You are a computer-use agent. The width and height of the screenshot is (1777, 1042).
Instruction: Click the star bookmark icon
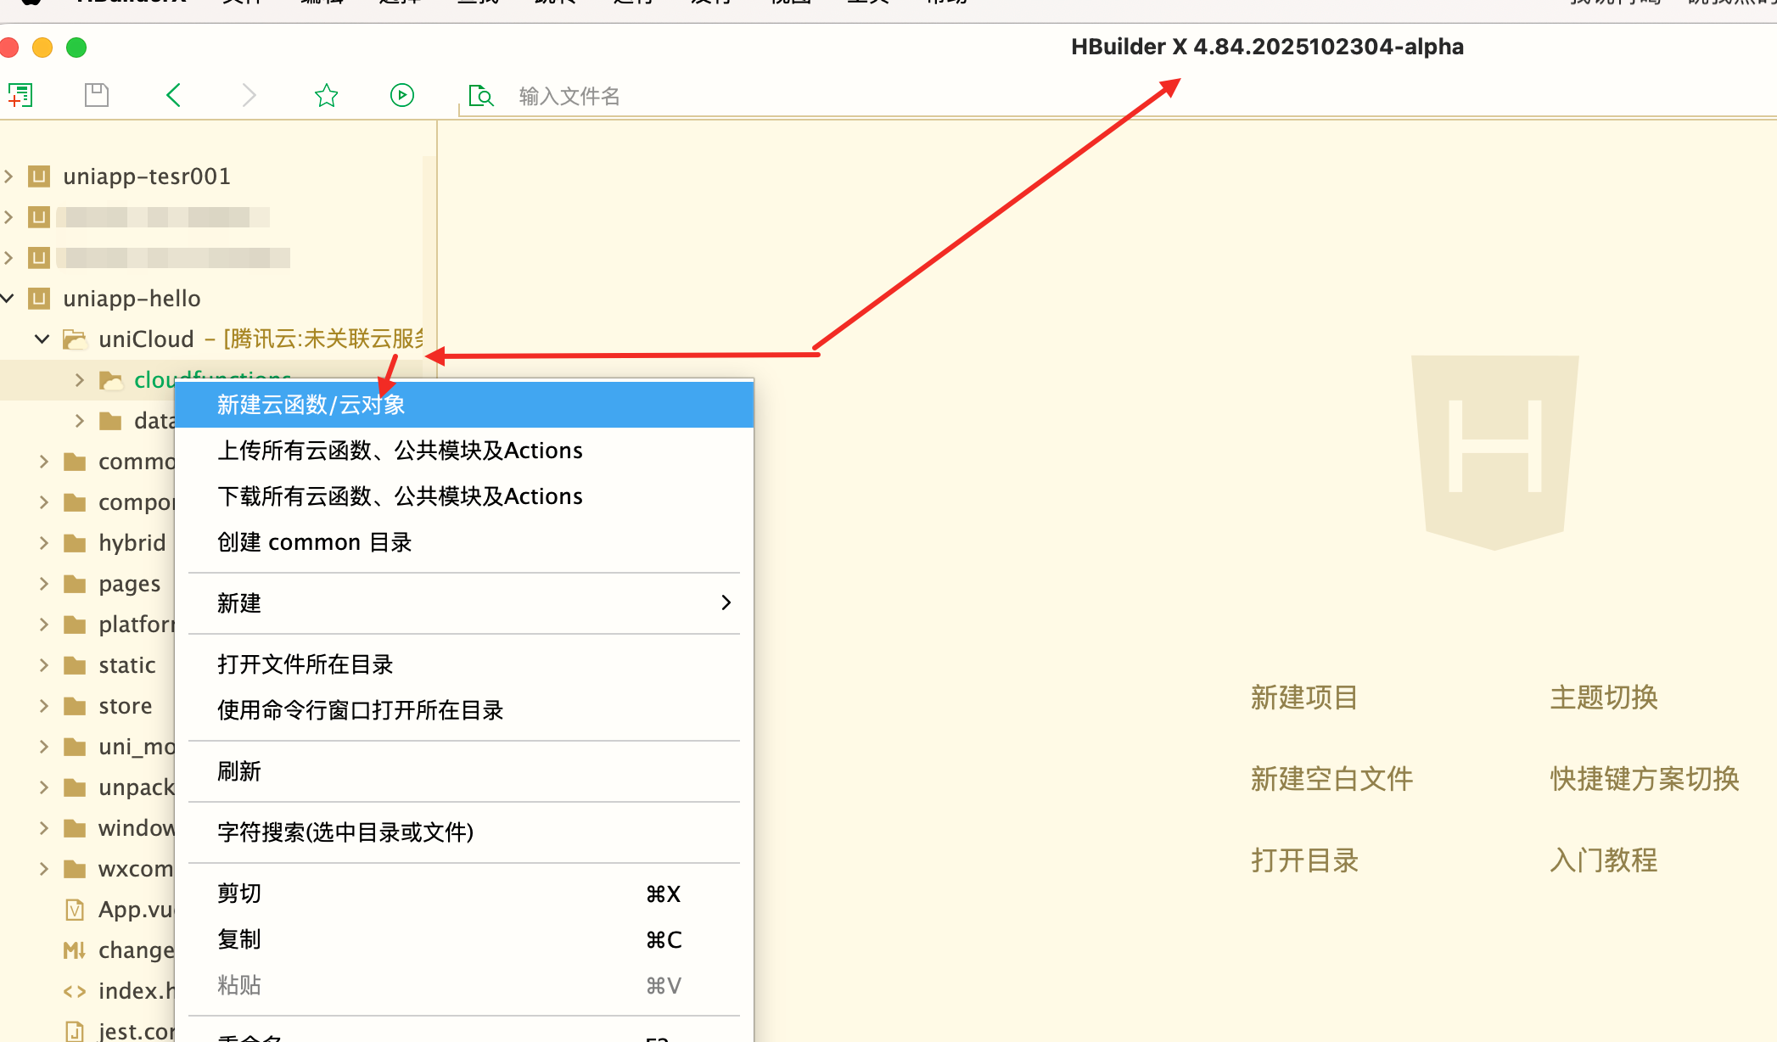coord(326,95)
